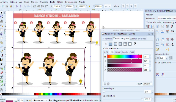The width and height of the screenshot is (176, 102).
Task: Switch to the Rueda color tab
Action: click(x=125, y=52)
